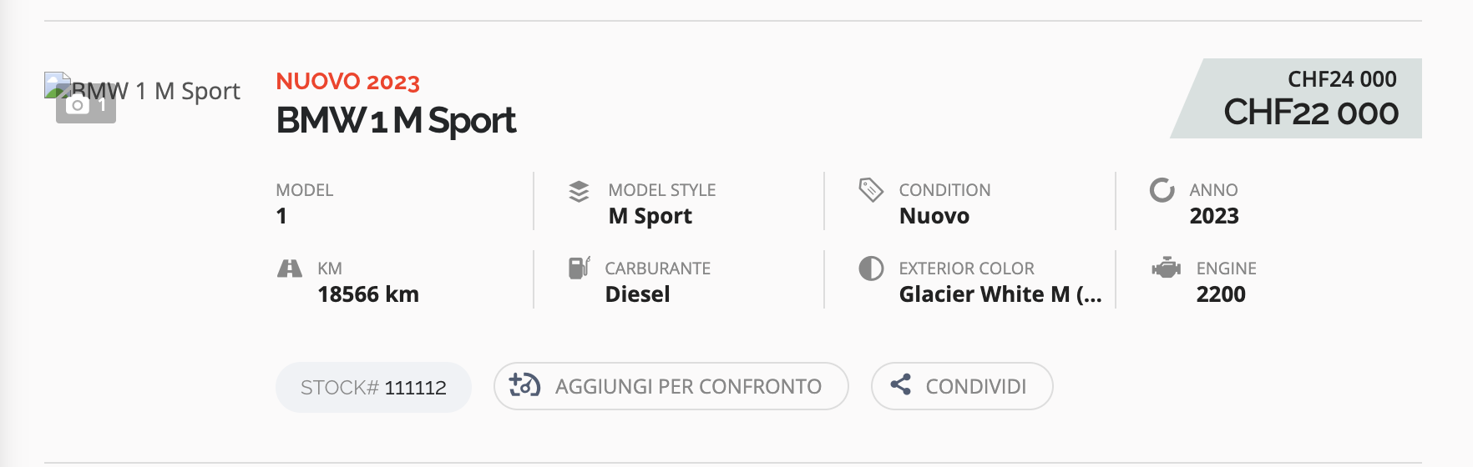Click the 18566 km mileage value
The width and height of the screenshot is (1473, 467).
click(368, 294)
